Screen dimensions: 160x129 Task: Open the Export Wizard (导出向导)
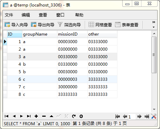tap(43, 25)
